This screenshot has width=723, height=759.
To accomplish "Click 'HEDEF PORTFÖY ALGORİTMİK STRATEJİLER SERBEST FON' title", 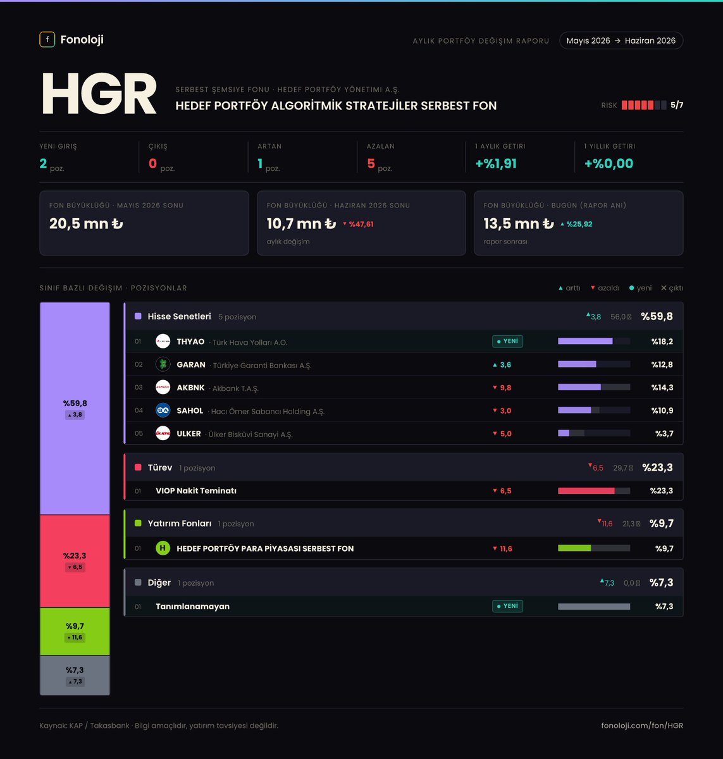I will click(336, 106).
